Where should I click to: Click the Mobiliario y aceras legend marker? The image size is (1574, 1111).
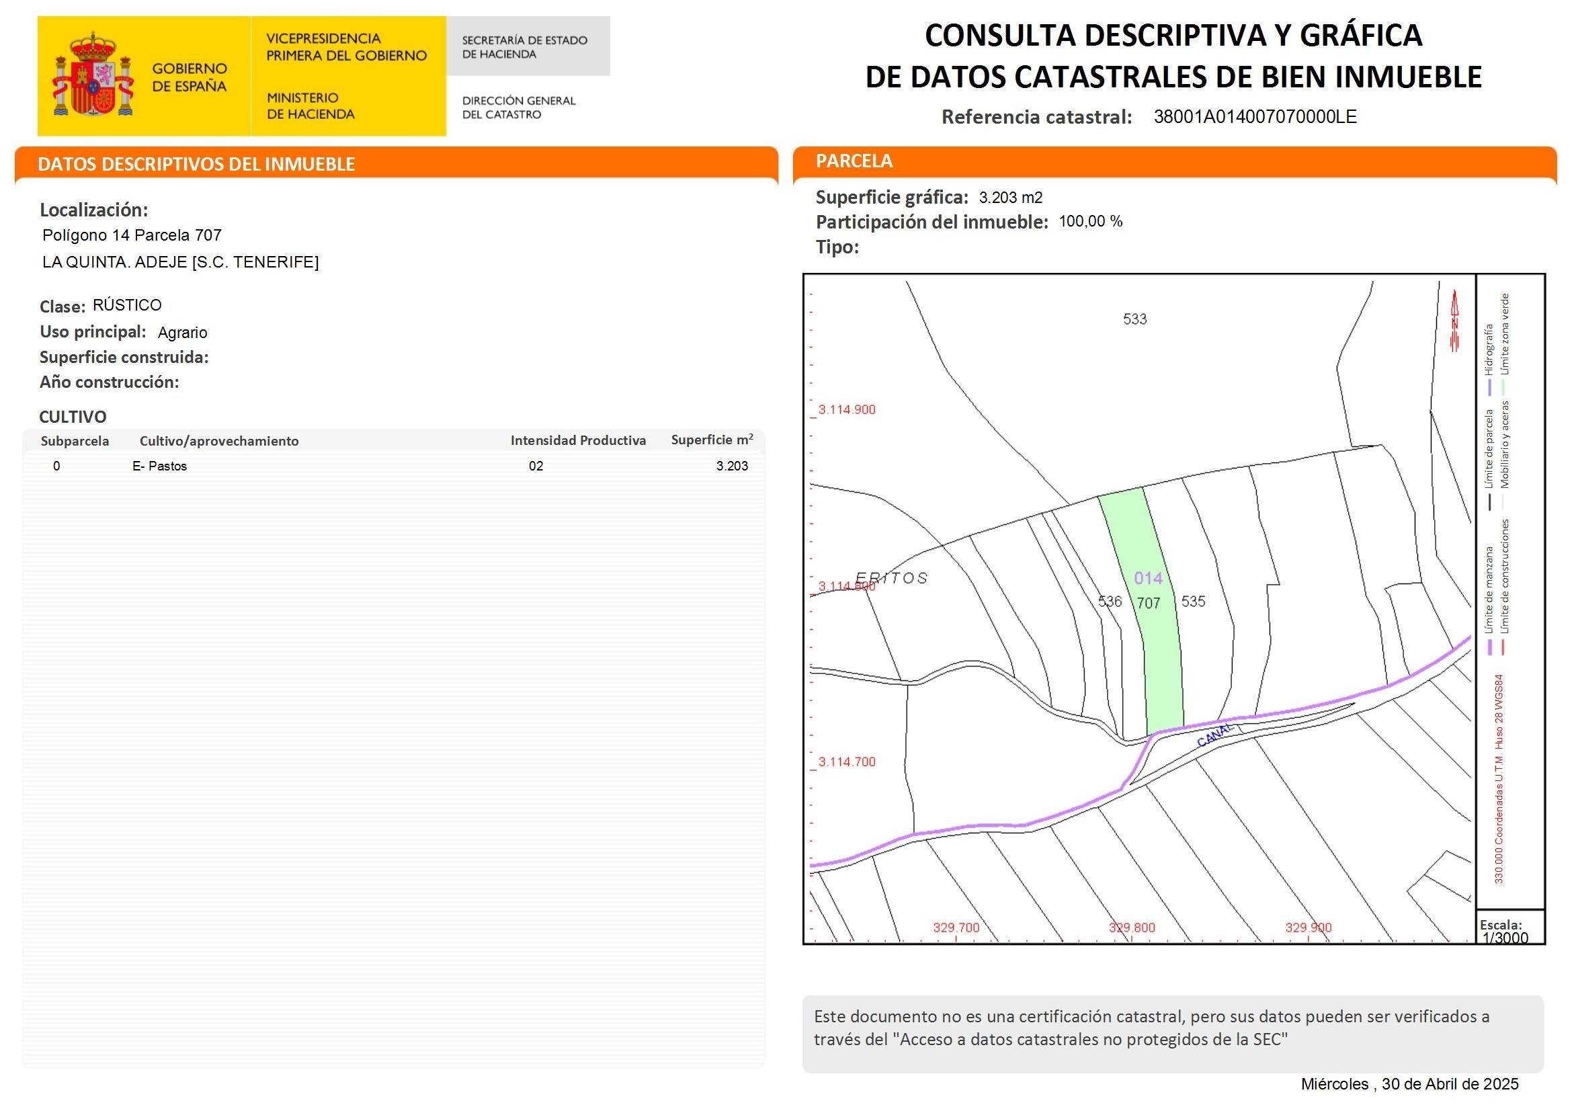pos(1503,502)
